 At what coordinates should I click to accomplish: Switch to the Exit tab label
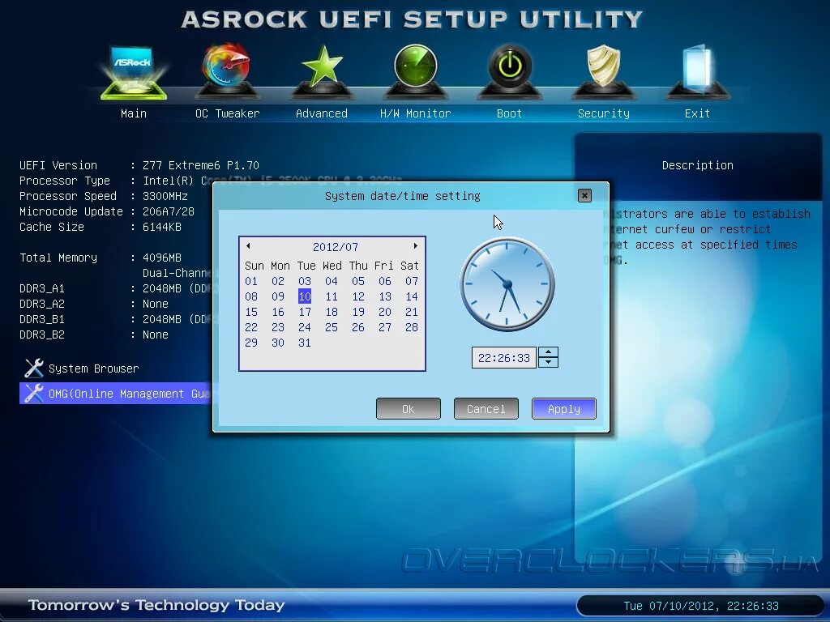tap(697, 113)
